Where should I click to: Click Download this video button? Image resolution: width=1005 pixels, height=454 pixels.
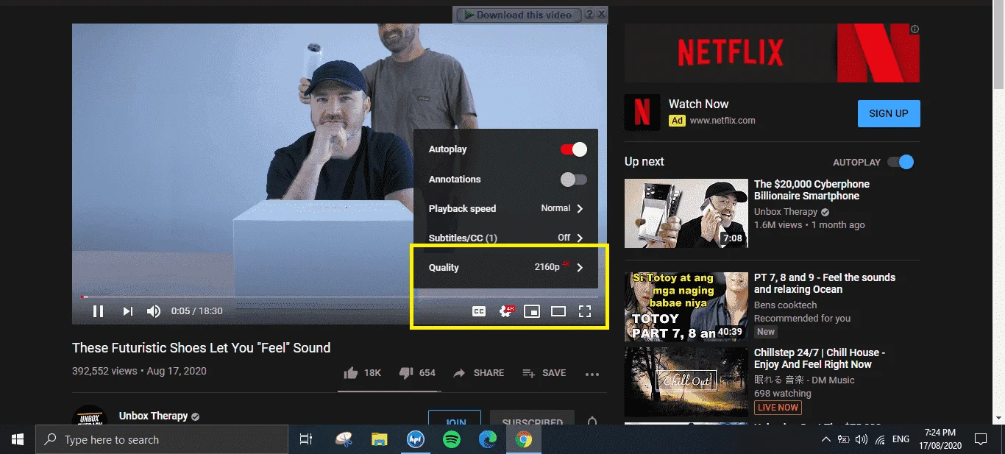pos(519,15)
